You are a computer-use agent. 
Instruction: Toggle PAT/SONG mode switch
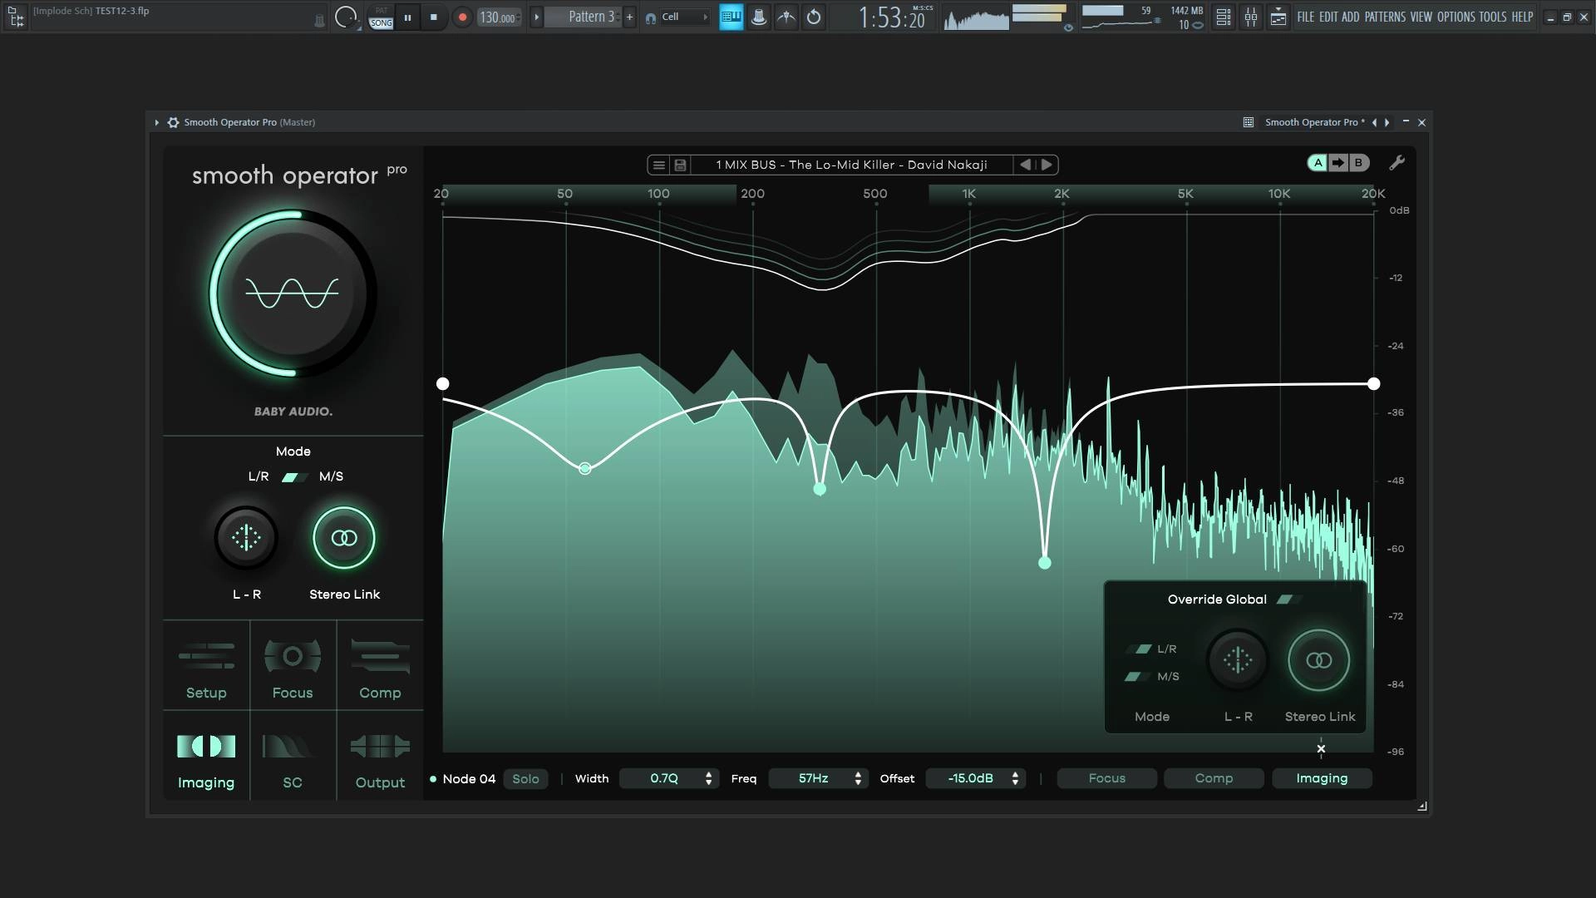tap(381, 17)
